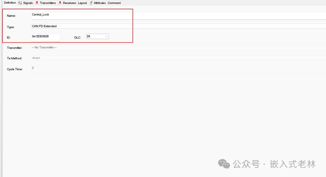Click the Cycle Time field
Screen dimensions: 326x177
[179, 69]
